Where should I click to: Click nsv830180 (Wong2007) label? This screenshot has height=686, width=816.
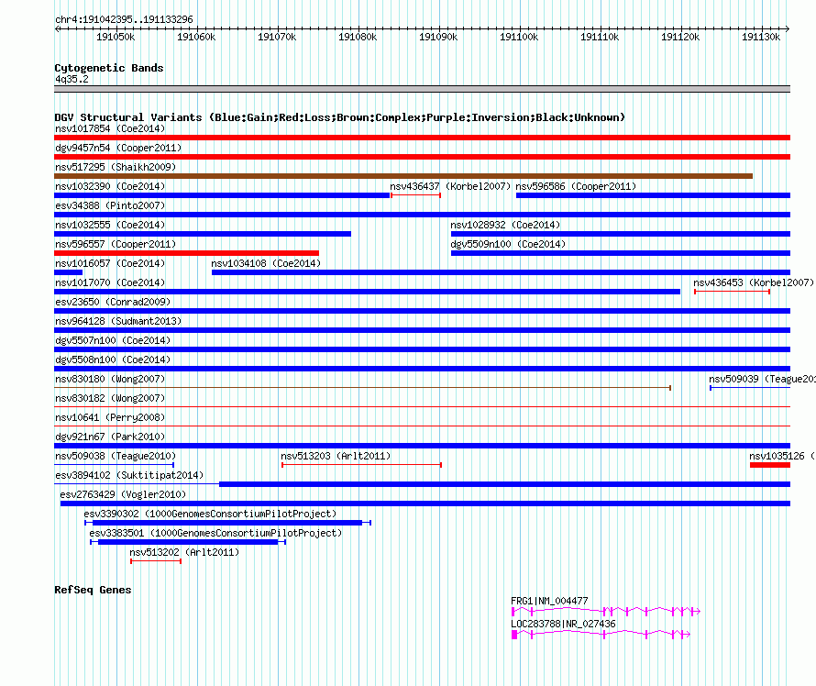point(110,379)
